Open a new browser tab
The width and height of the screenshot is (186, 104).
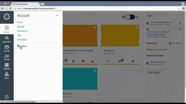[42, 4]
